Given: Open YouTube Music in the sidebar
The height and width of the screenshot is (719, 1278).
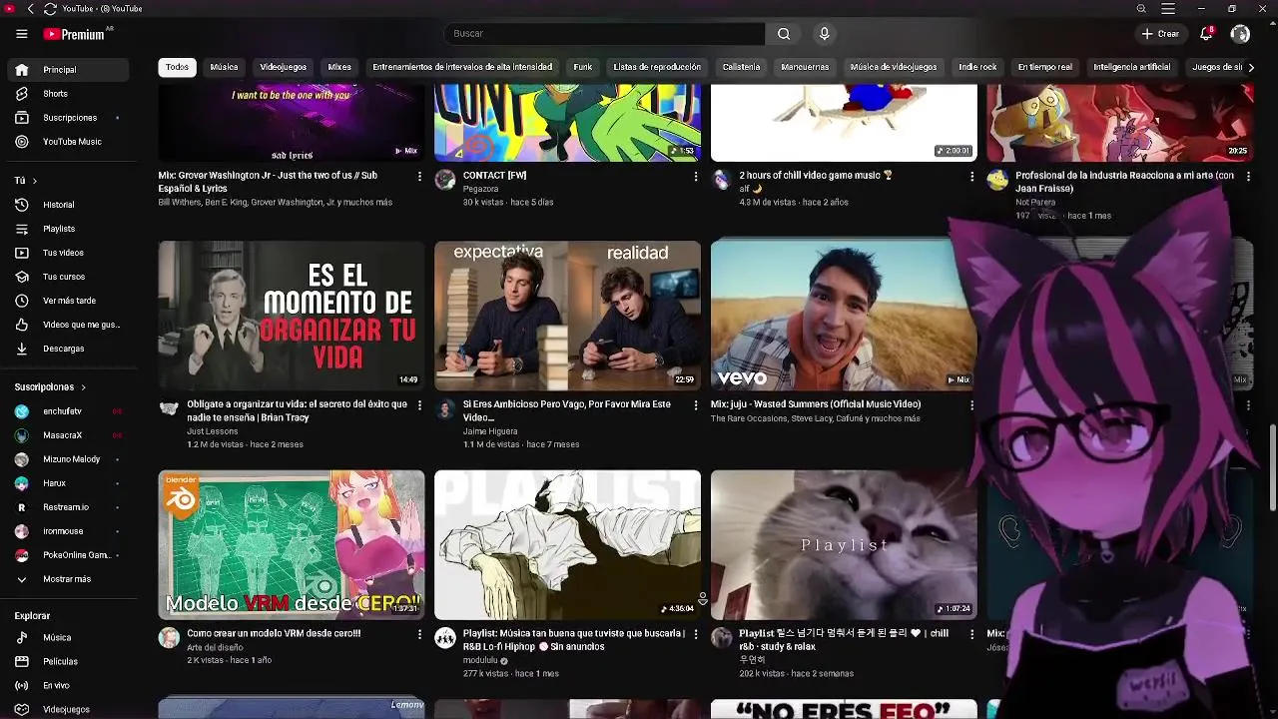Looking at the screenshot, I should tap(69, 142).
